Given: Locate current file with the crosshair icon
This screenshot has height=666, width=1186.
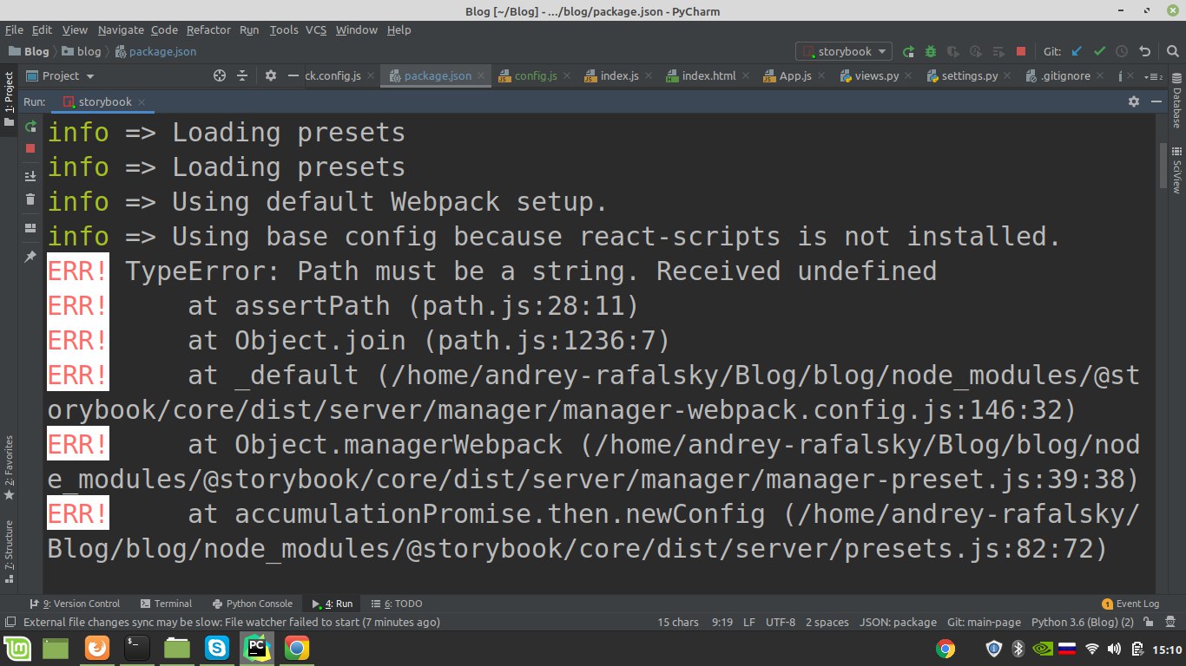Looking at the screenshot, I should coord(220,76).
